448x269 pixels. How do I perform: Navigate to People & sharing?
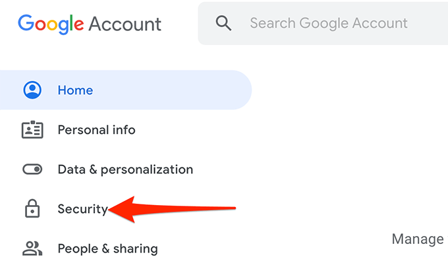coord(107,249)
